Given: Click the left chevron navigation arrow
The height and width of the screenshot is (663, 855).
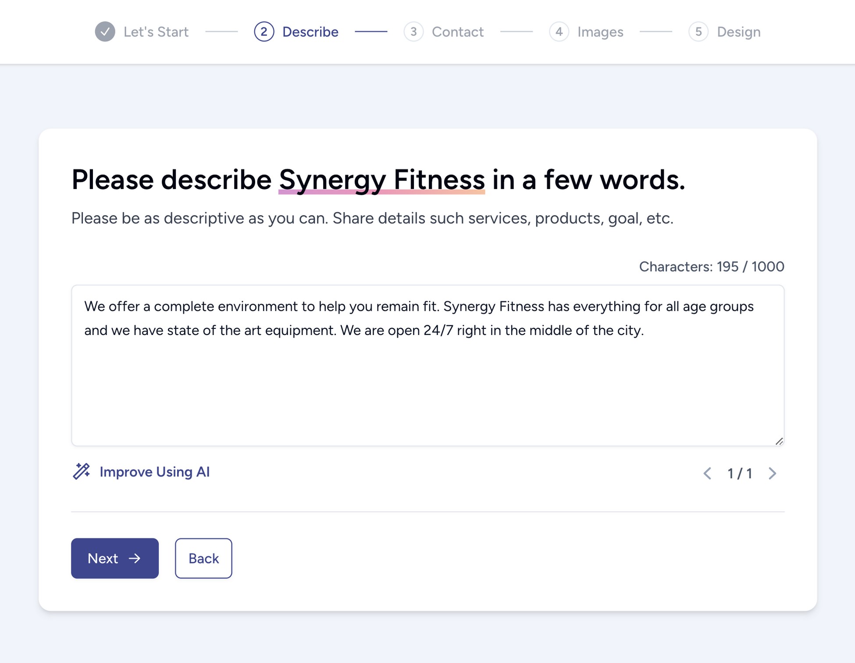Looking at the screenshot, I should pos(707,473).
